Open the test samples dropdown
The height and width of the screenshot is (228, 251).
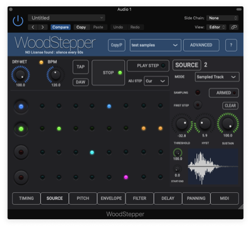[156, 45]
